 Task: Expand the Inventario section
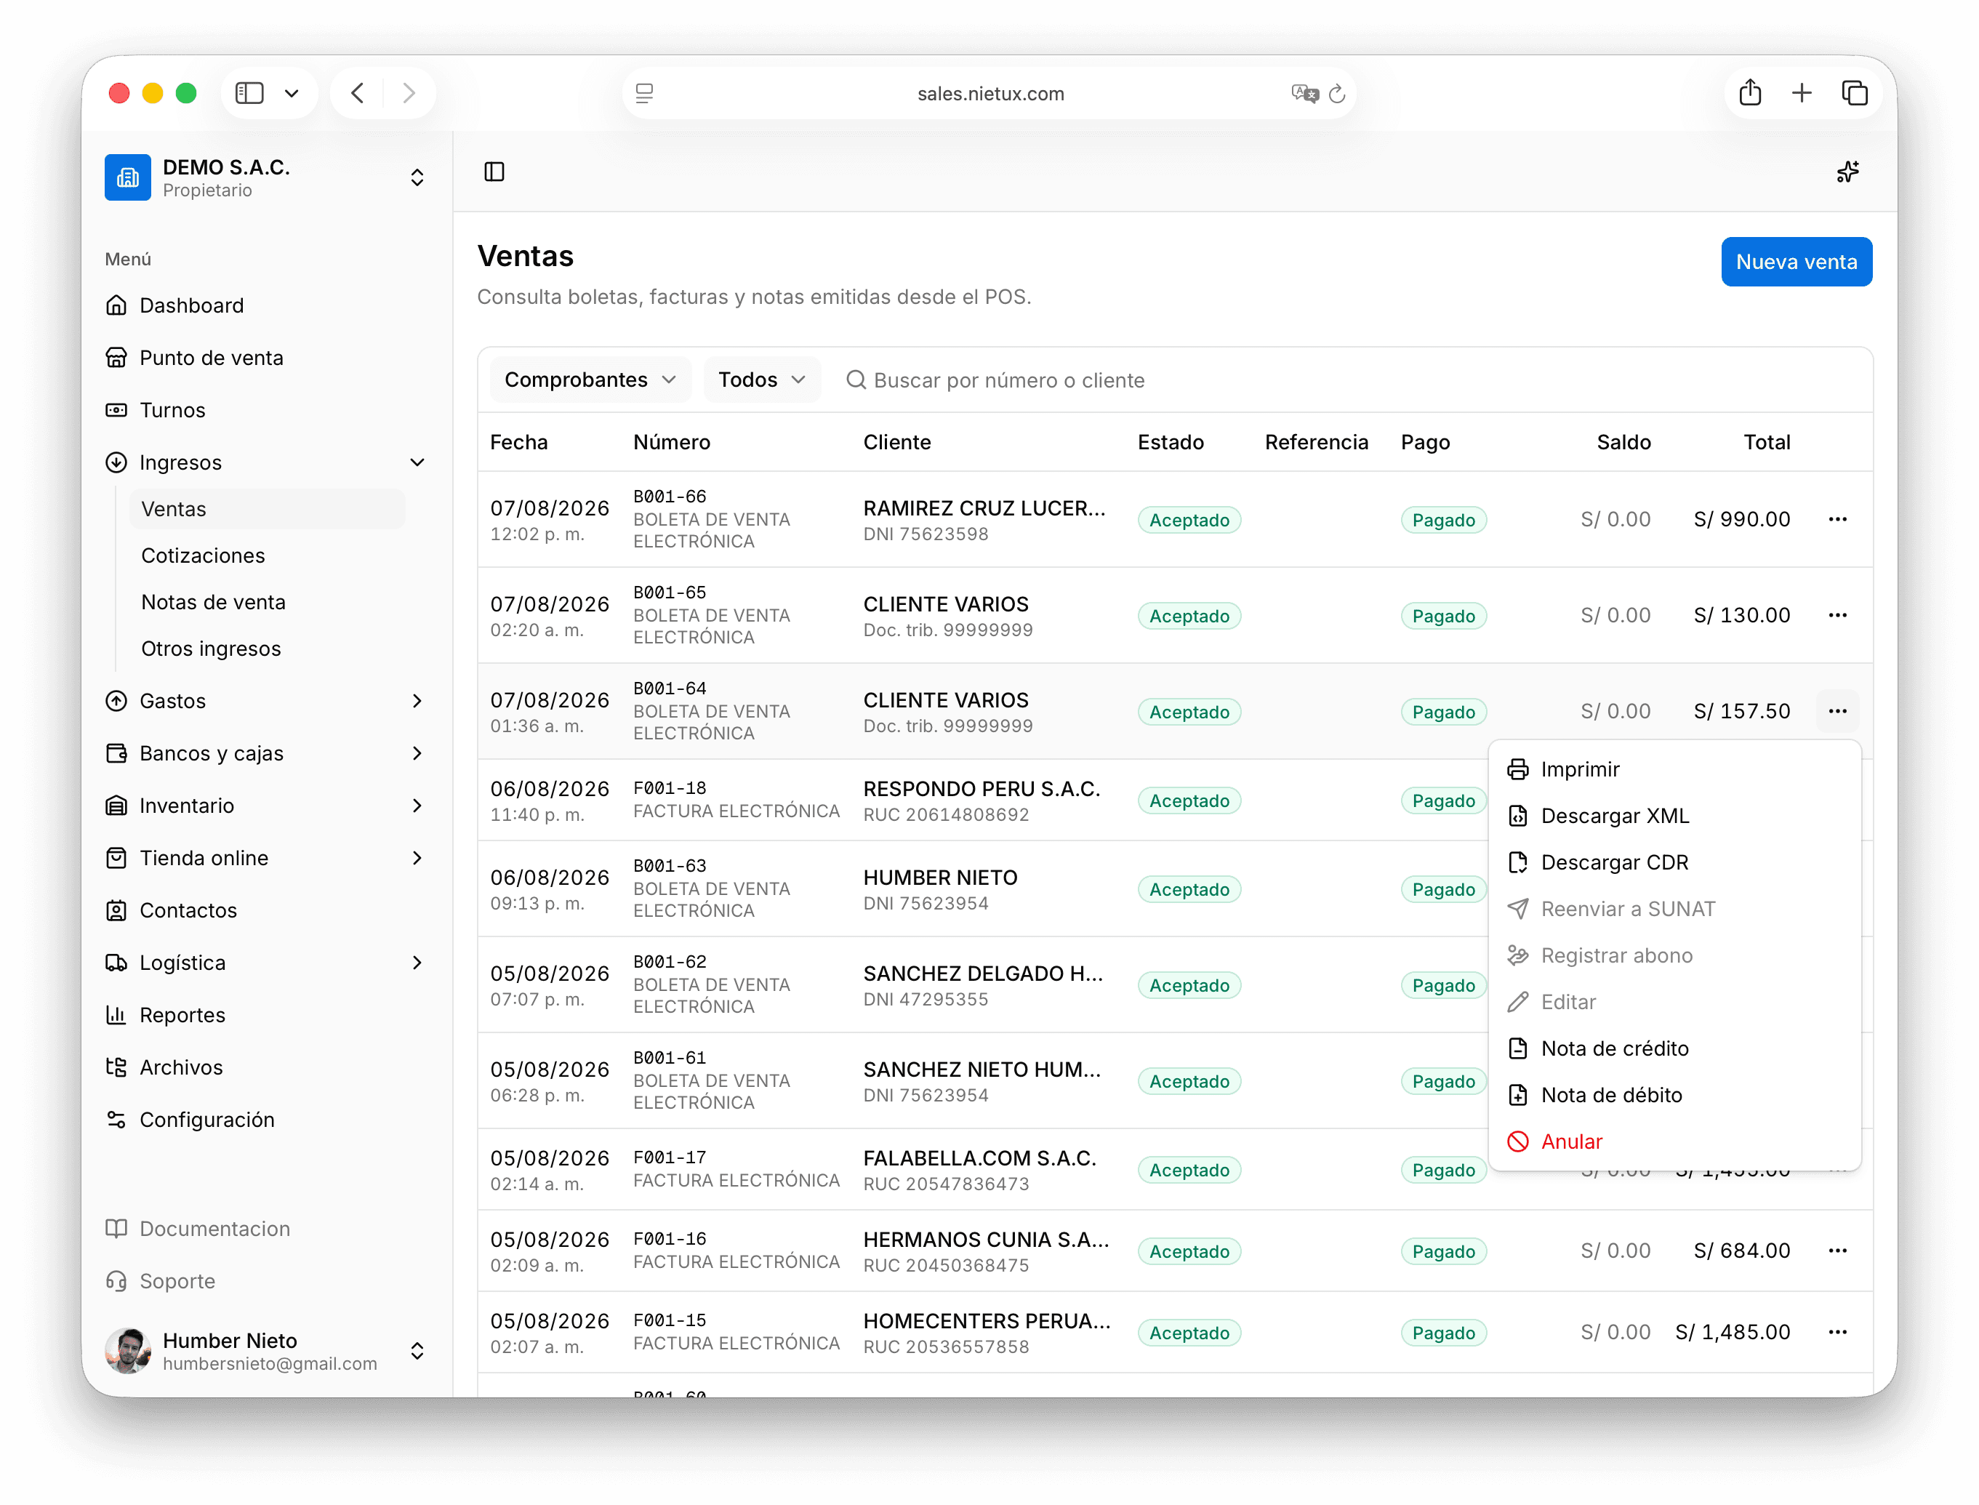pyautogui.click(x=417, y=806)
